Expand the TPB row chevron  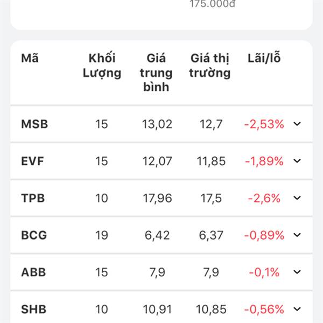pyautogui.click(x=297, y=198)
